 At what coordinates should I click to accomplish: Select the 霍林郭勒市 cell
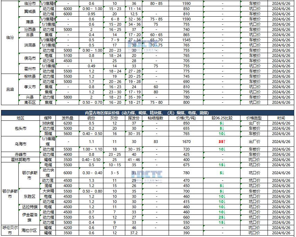[20, 160]
